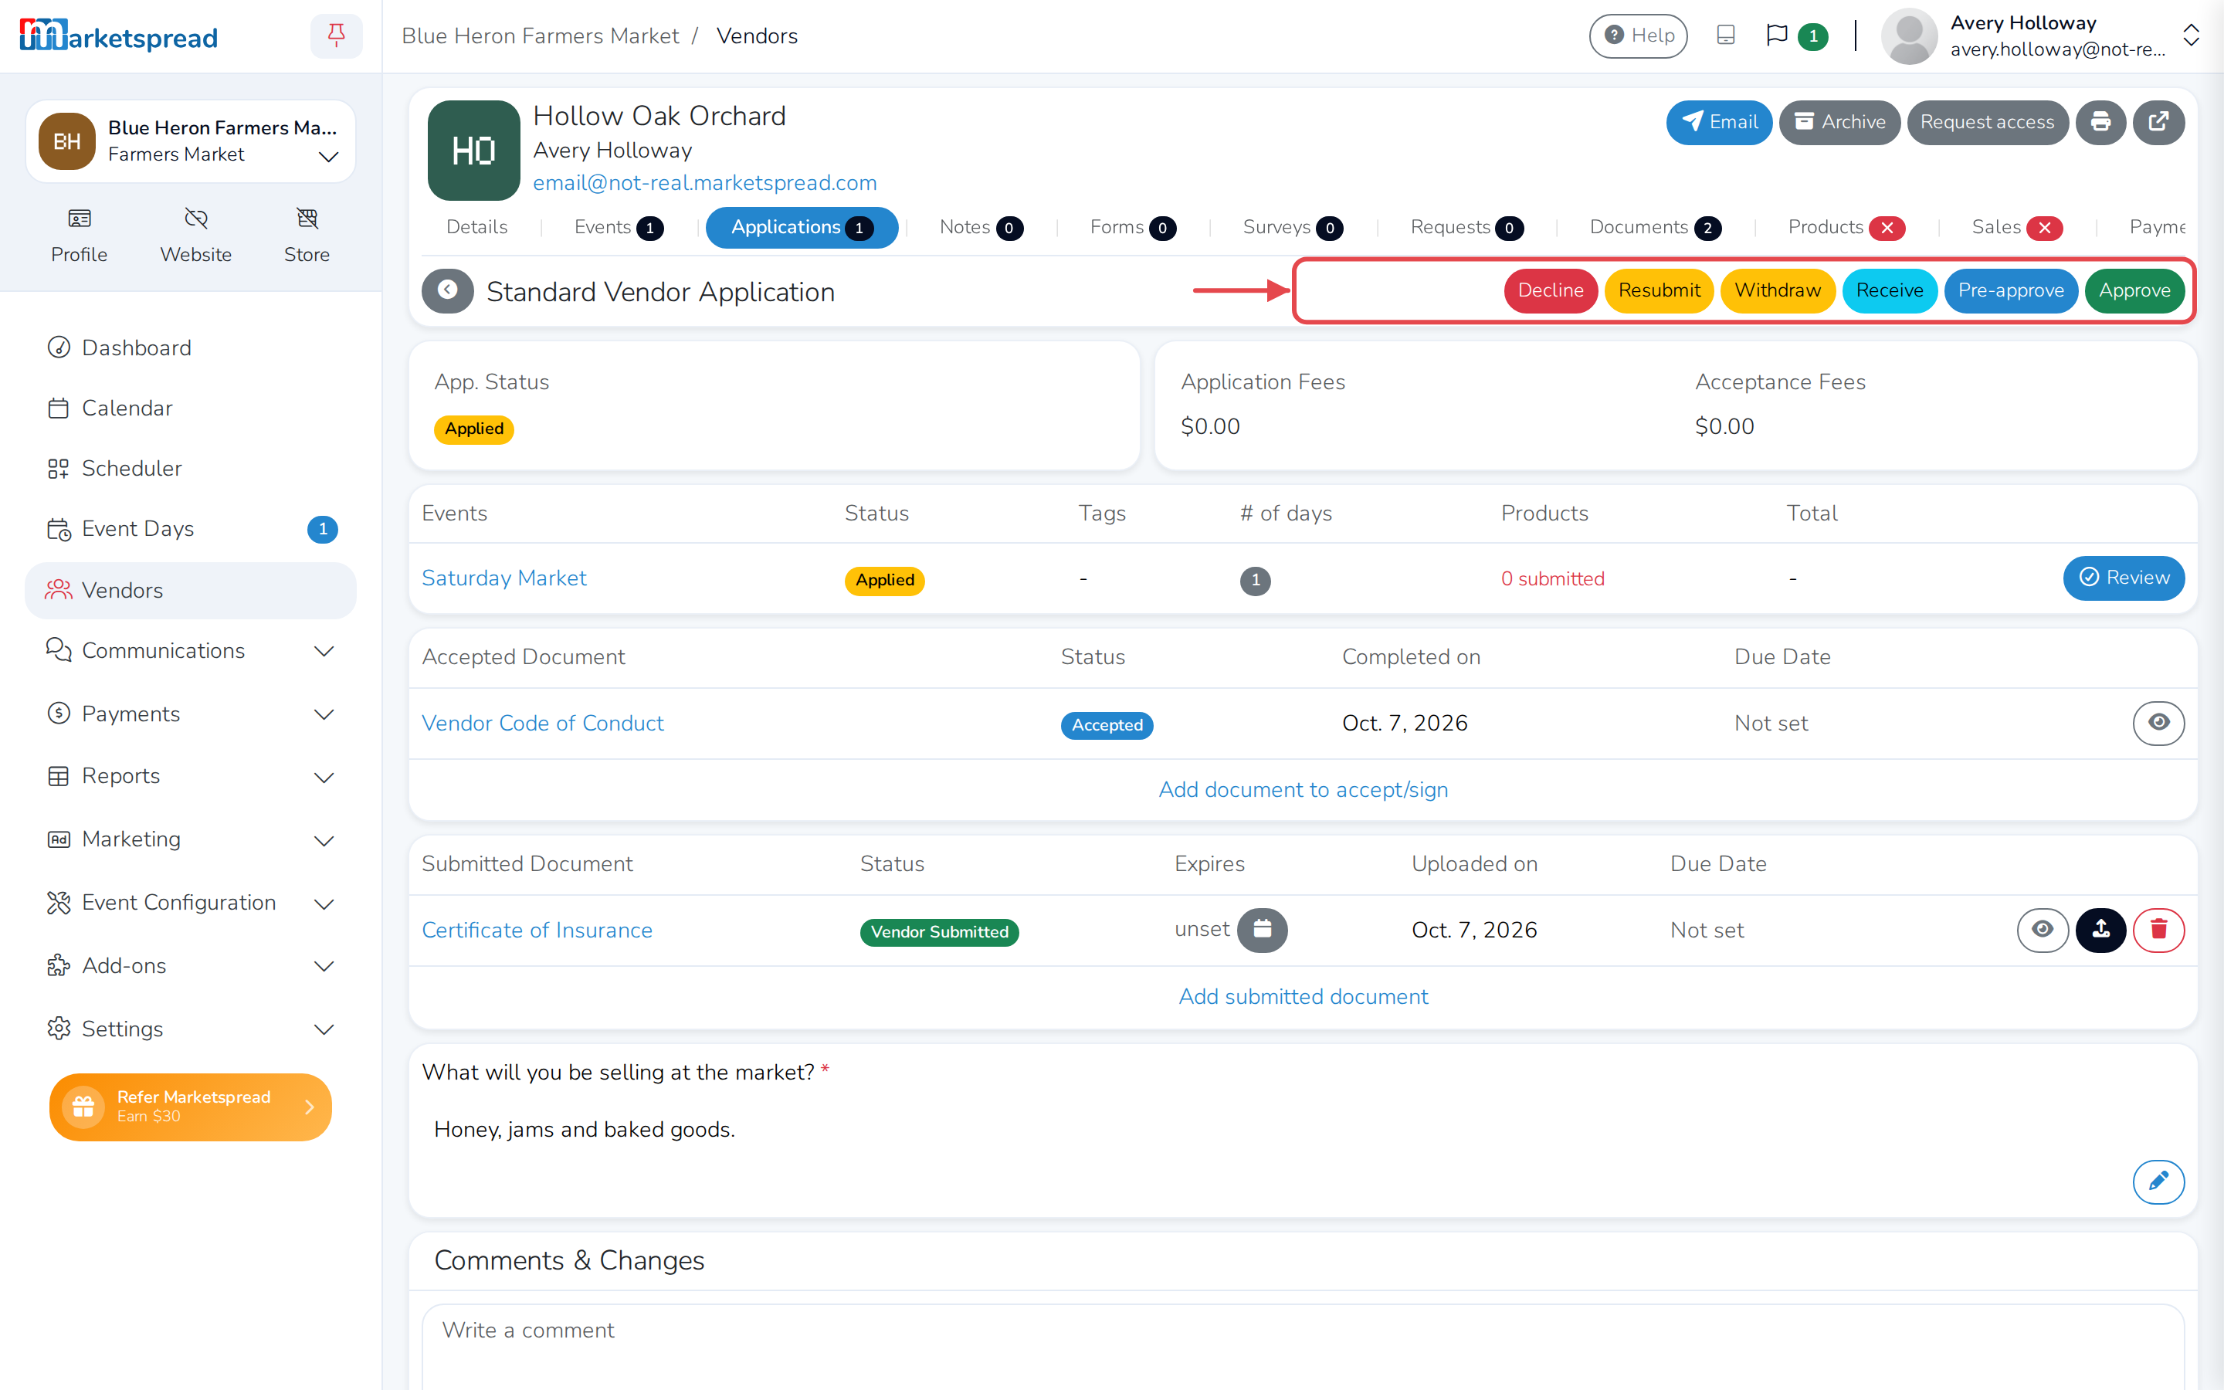This screenshot has height=1390, width=2224.
Task: Expand the Add-ons menu
Action: point(192,966)
